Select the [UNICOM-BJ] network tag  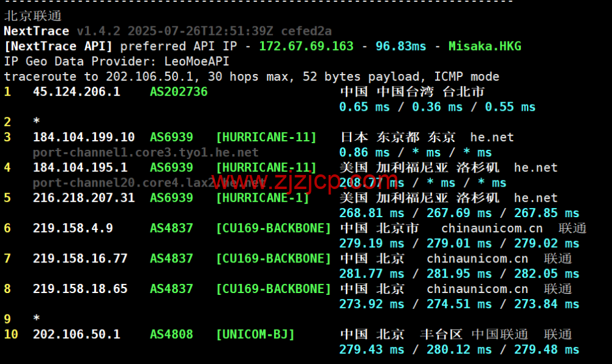(x=255, y=334)
